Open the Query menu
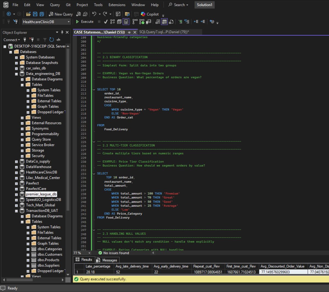 (x=55, y=5)
